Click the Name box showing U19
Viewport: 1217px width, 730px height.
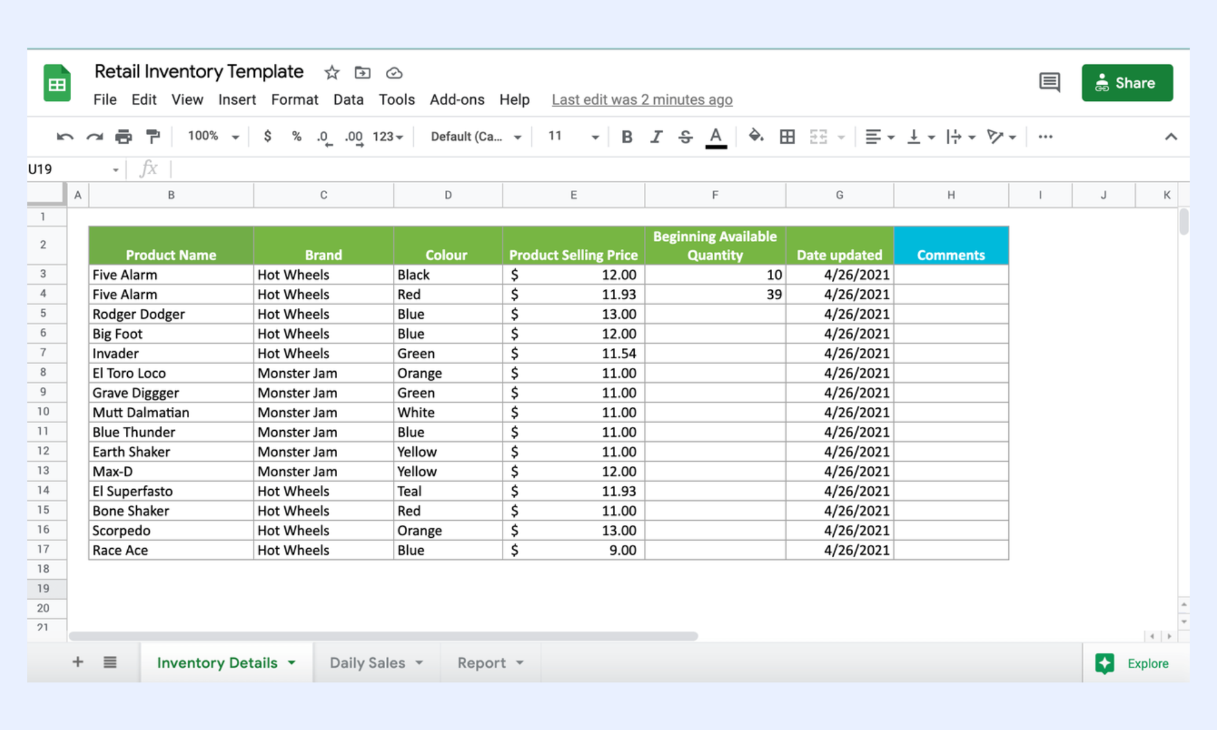pyautogui.click(x=73, y=169)
